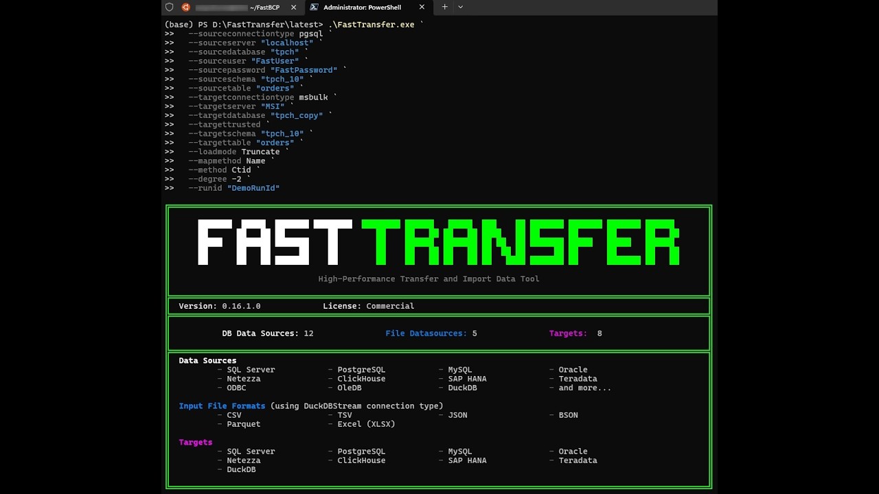Close the Administrator: PowerShell tab
Viewport: 879px width, 494px height.
click(x=422, y=7)
